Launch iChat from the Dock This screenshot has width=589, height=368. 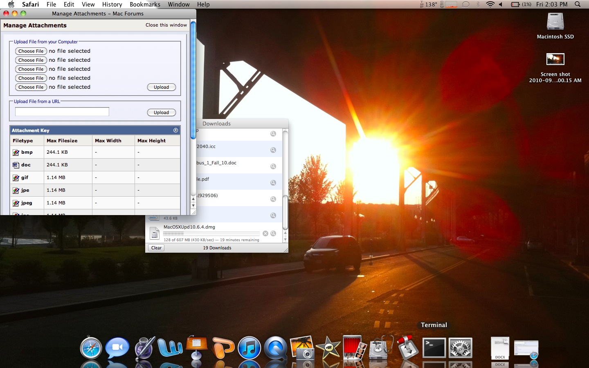coord(117,348)
